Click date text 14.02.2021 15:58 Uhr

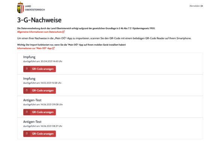pos(51,83)
